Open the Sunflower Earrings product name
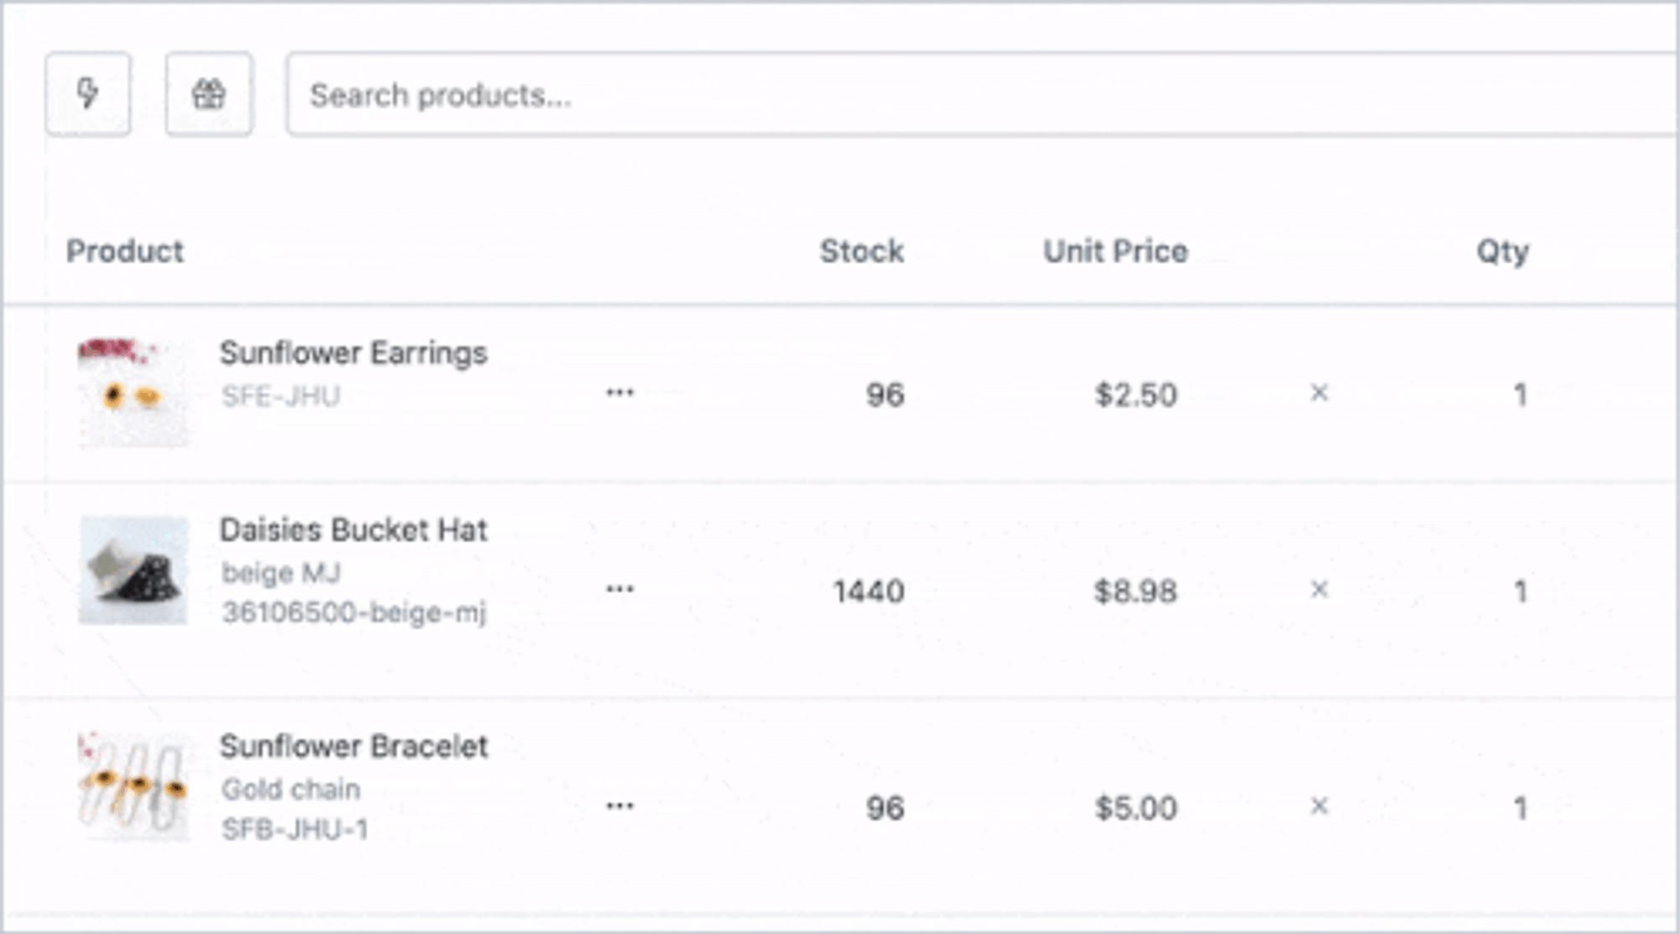 point(353,354)
